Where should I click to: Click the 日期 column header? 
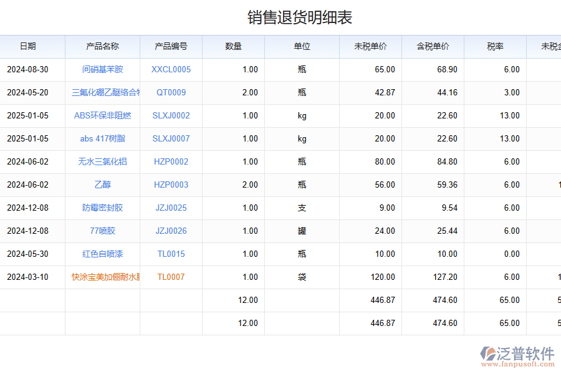[x=33, y=46]
